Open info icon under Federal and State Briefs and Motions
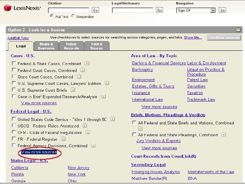 (140, 128)
